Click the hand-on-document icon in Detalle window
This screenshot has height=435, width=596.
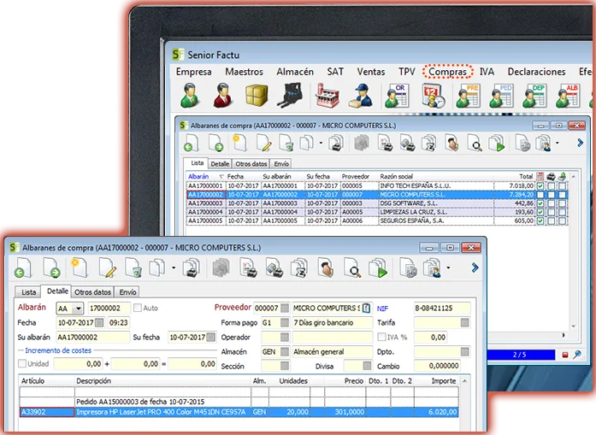pyautogui.click(x=326, y=267)
